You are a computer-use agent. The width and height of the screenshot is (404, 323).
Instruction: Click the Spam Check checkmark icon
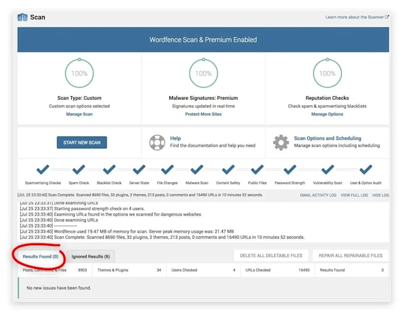click(x=78, y=169)
